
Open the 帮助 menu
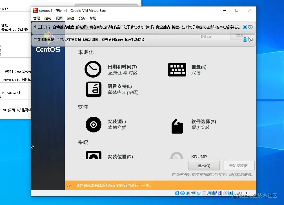point(93,18)
